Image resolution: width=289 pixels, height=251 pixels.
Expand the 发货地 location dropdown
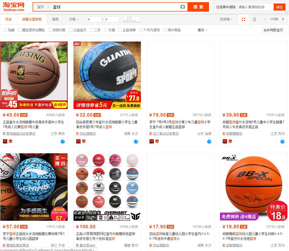[x=226, y=19]
